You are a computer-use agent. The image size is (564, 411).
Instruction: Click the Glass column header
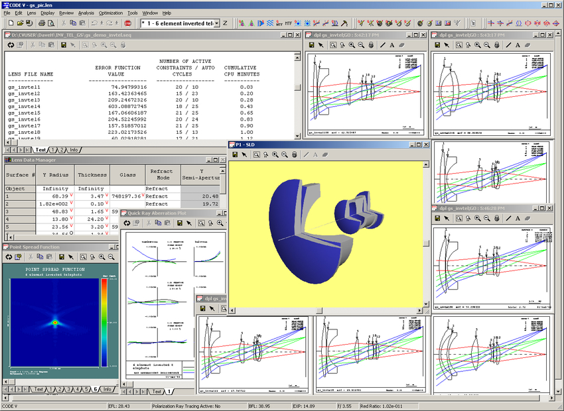point(127,175)
